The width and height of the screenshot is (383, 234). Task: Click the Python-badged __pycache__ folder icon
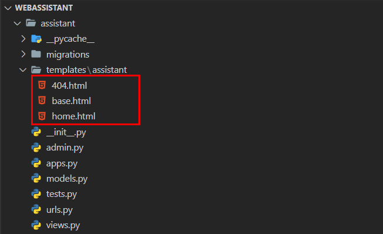tap(36, 39)
